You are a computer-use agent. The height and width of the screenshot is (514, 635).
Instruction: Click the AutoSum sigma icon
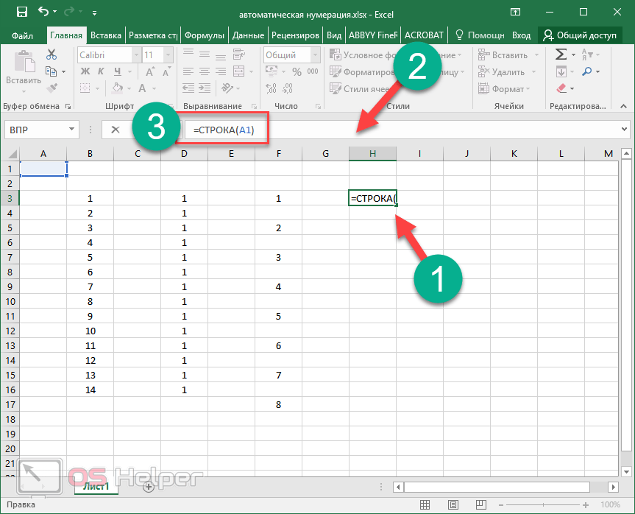[561, 54]
